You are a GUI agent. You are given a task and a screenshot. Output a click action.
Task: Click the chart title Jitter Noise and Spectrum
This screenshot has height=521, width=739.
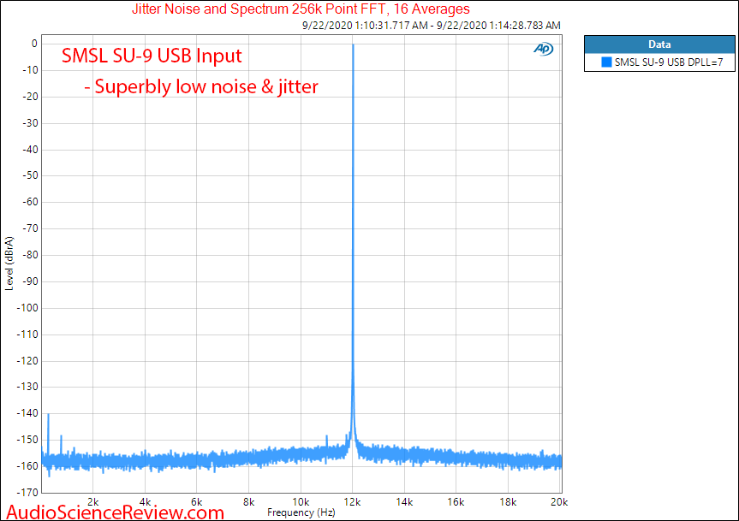pos(301,9)
